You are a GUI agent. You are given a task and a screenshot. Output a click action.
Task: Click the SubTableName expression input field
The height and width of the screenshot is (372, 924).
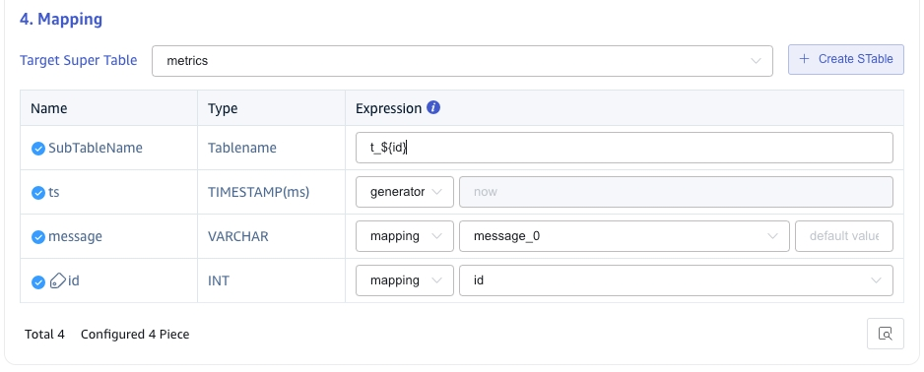(625, 148)
